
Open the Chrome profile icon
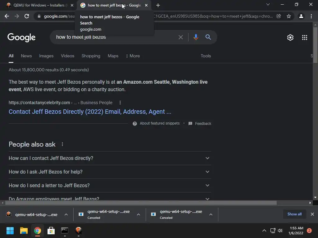click(x=301, y=16)
